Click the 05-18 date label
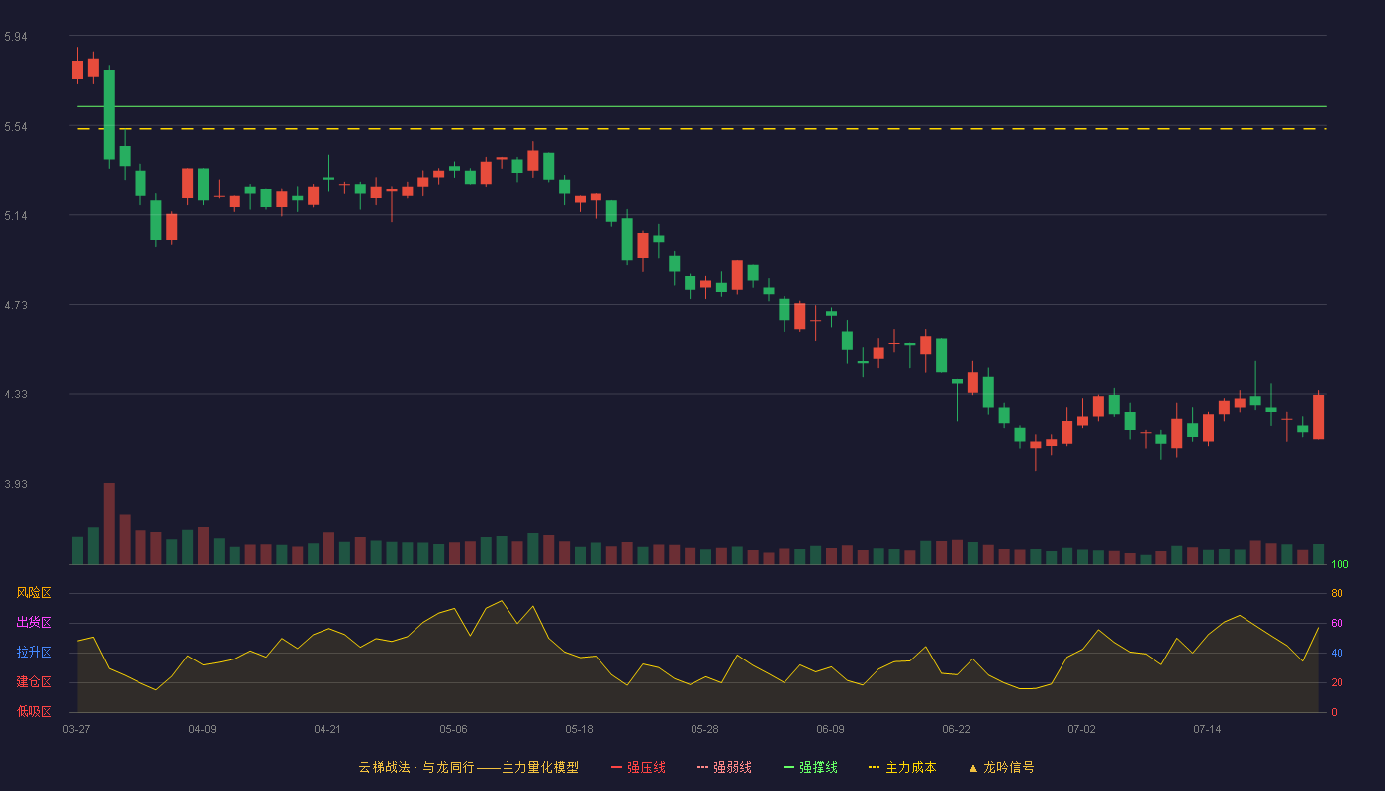The width and height of the screenshot is (1385, 791). (x=579, y=729)
